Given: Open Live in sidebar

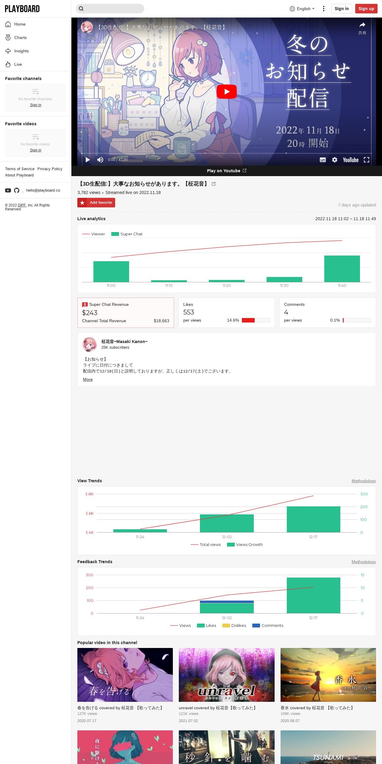Looking at the screenshot, I should click(35, 64).
